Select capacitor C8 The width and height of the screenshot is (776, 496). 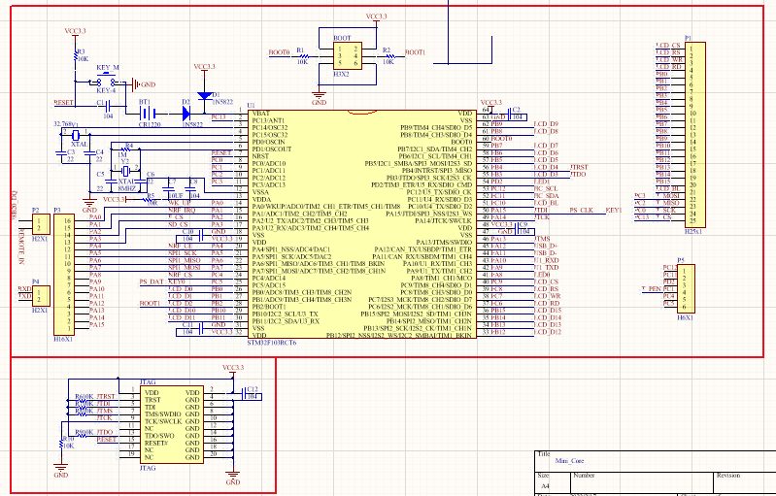coord(191,189)
